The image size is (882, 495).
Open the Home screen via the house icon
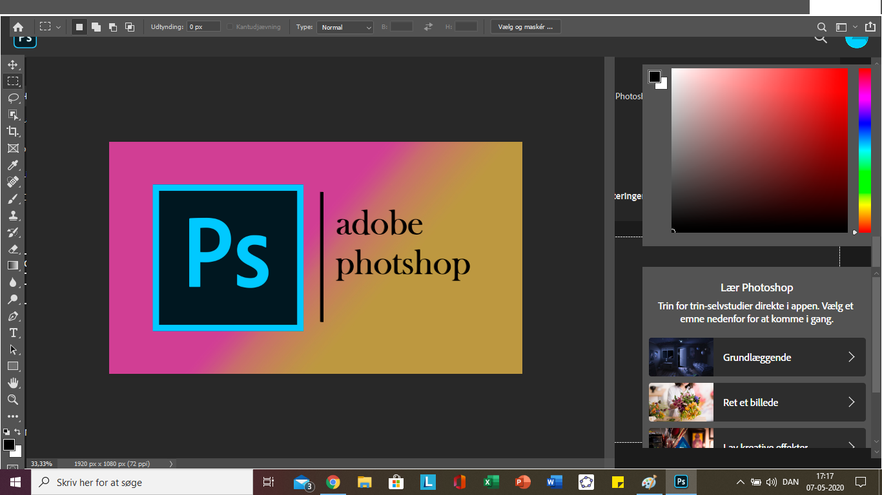pos(18,26)
